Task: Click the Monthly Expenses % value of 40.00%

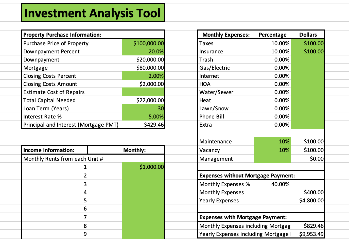Action: 272,184
